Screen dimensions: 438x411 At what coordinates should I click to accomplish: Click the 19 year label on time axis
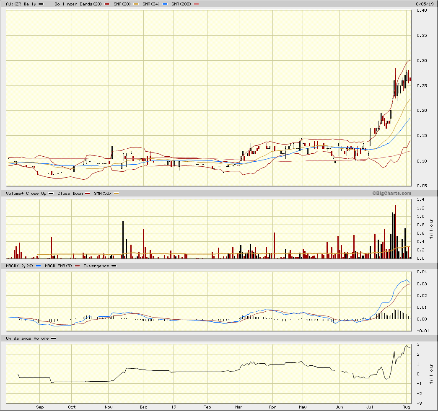pos(174,407)
